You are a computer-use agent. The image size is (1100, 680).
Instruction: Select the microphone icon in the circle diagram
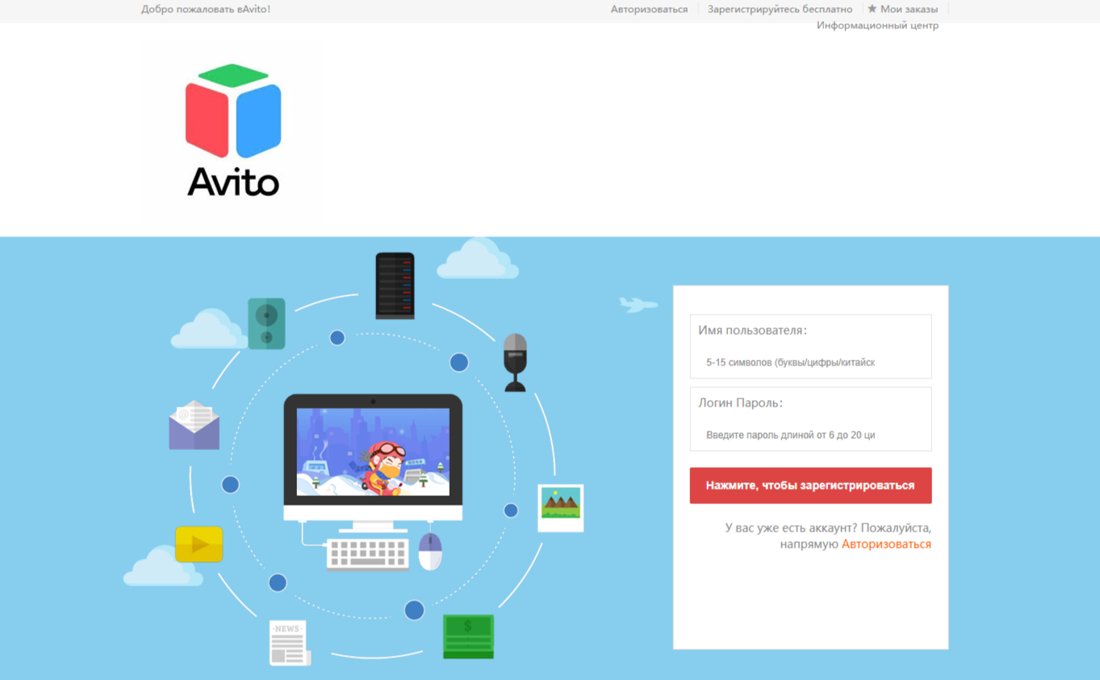pos(515,361)
